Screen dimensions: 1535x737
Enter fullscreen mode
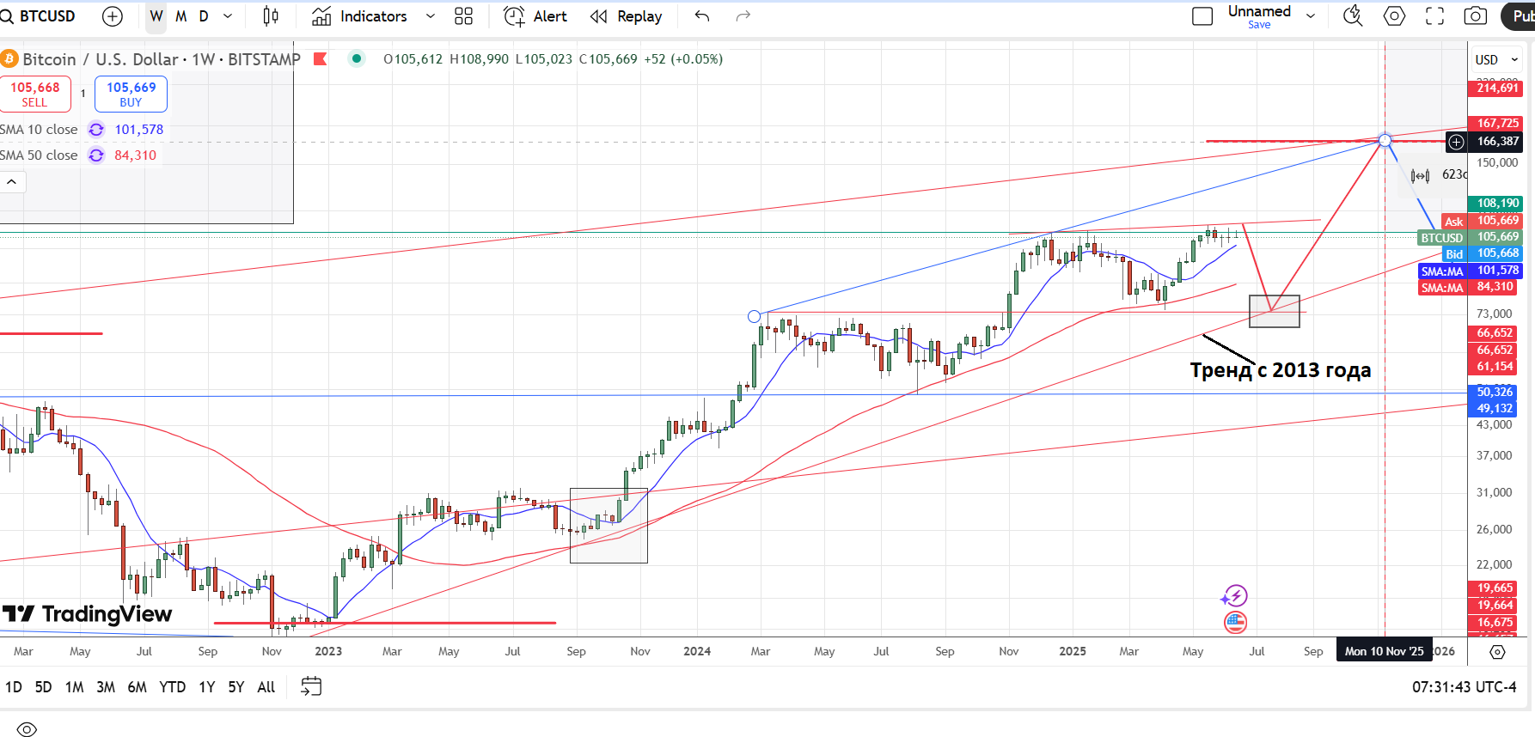pos(1434,16)
